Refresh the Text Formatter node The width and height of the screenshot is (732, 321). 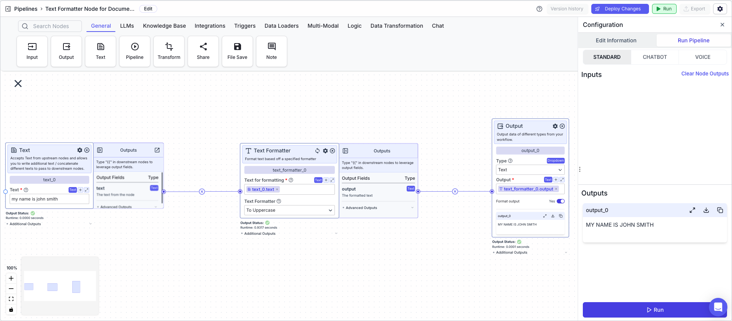(318, 151)
